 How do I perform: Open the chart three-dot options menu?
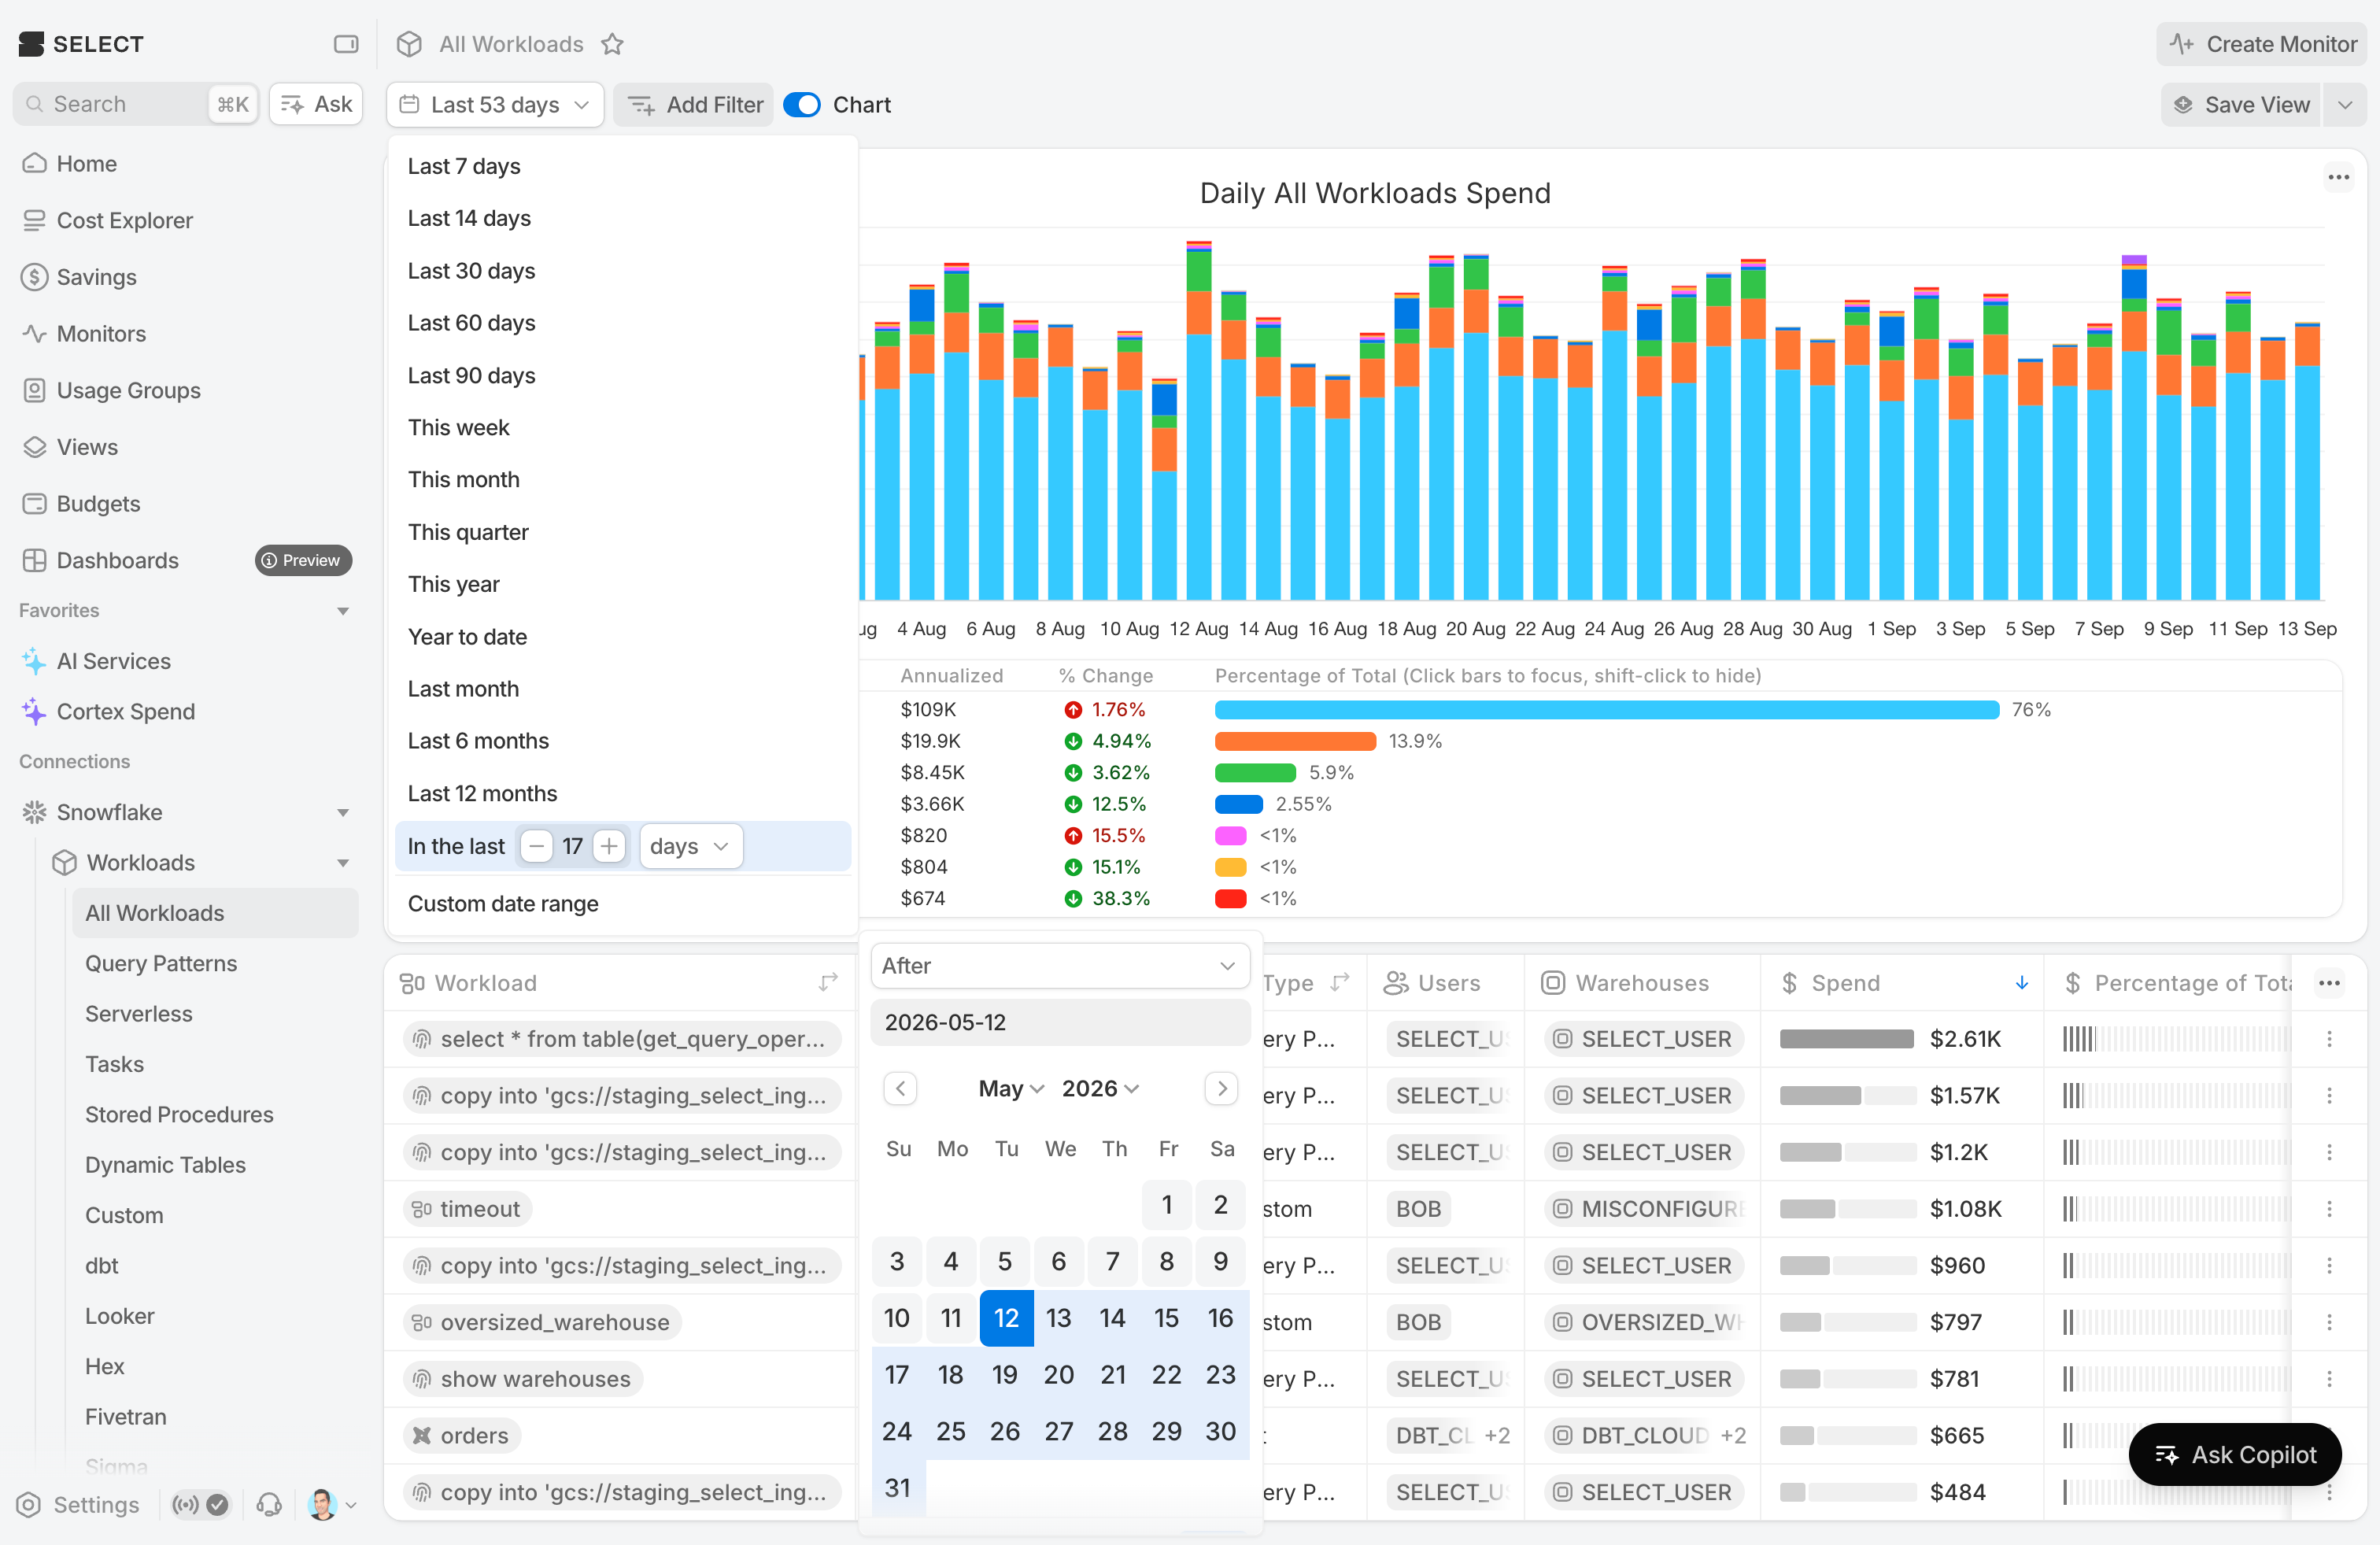point(2338,178)
